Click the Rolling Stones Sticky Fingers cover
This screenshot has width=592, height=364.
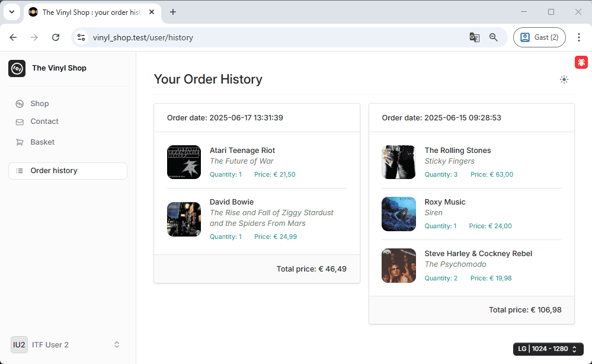pyautogui.click(x=399, y=162)
